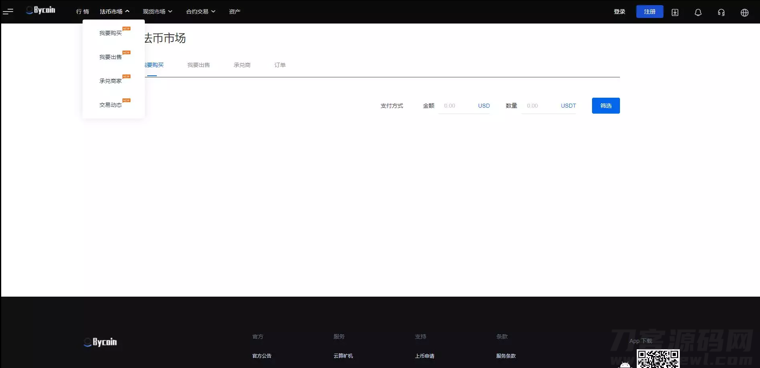Open the 支付方式 payment method selector
This screenshot has height=368, width=760.
click(392, 106)
